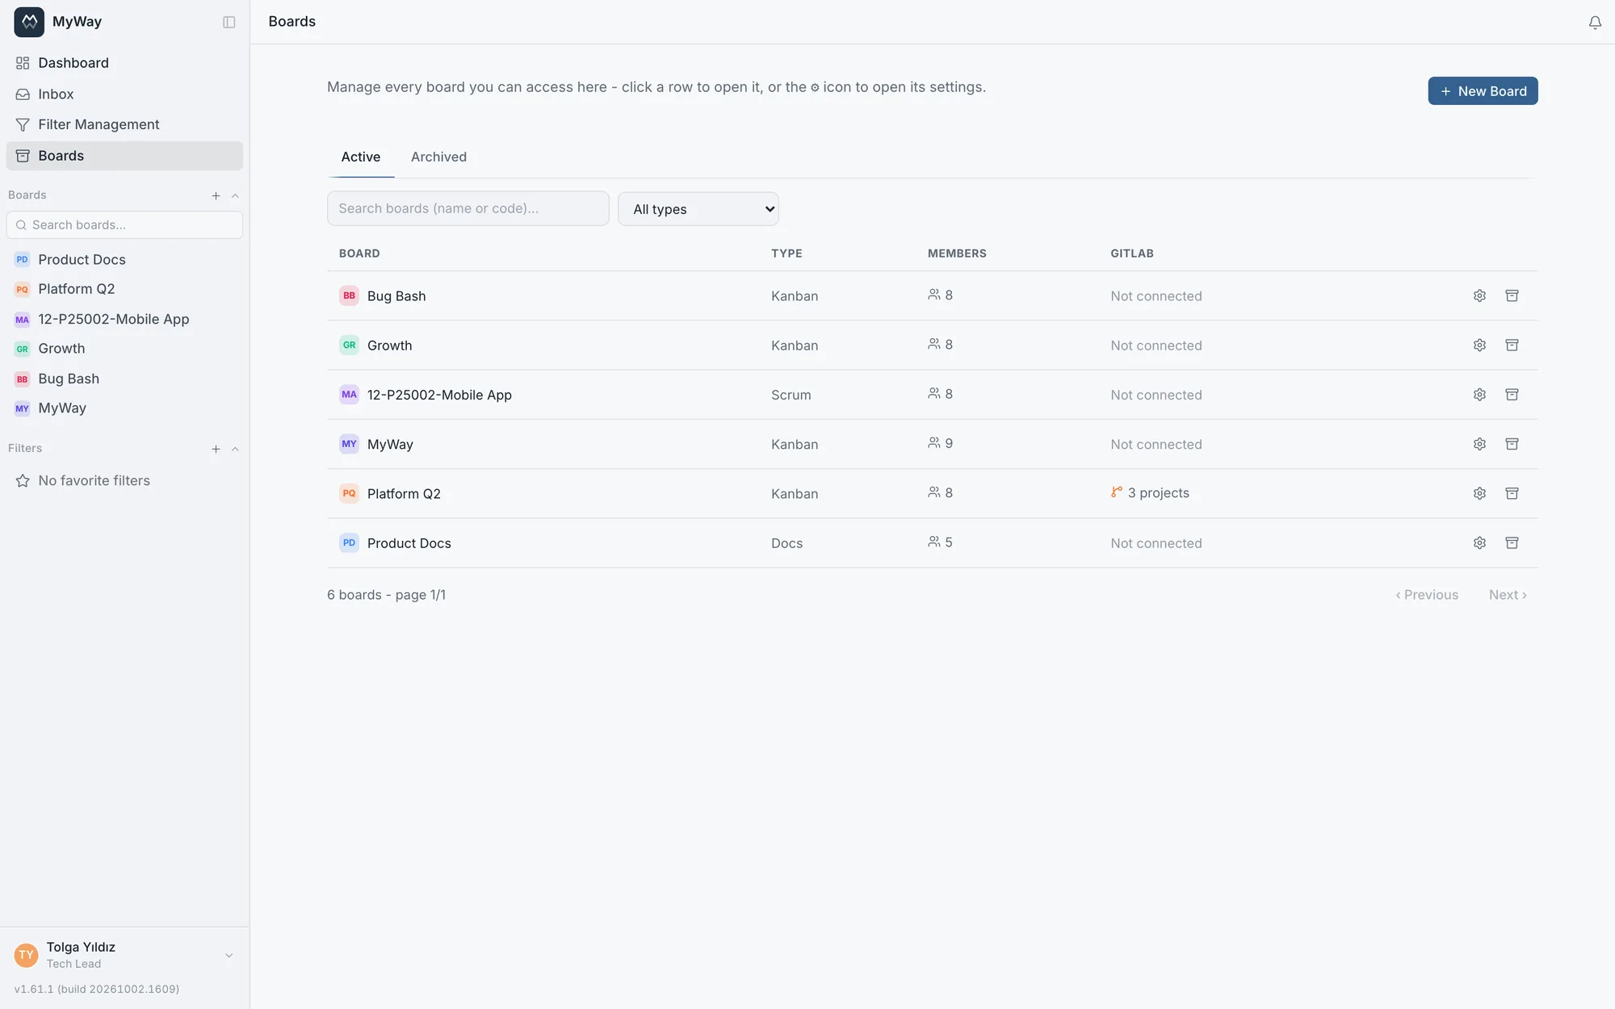Archive the Growth board
Screen dimensions: 1615x1009
point(1512,345)
